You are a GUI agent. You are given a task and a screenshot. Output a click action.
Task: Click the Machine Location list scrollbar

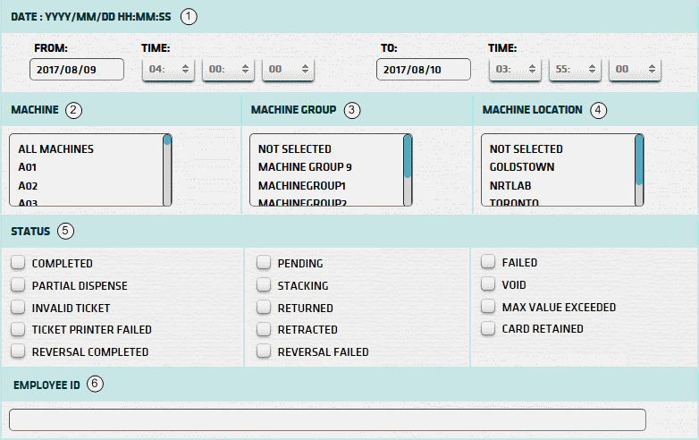639,170
